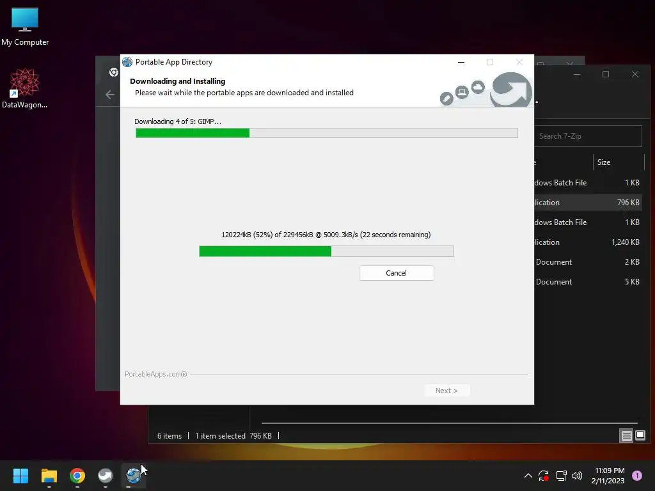Open the notification badge icon
This screenshot has width=655, height=491.
[637, 476]
